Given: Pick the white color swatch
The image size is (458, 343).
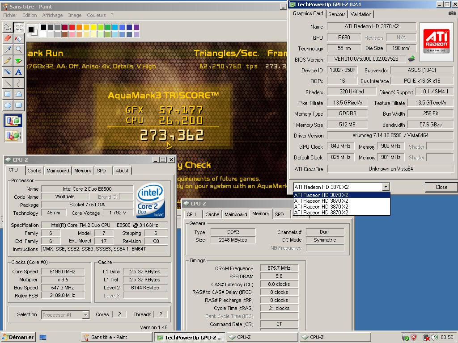Looking at the screenshot, I should tap(43, 34).
